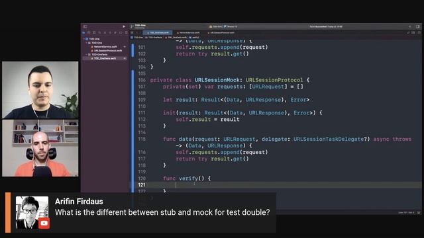
Task: Open the iPhone 15 destination selector
Action: click(231, 26)
